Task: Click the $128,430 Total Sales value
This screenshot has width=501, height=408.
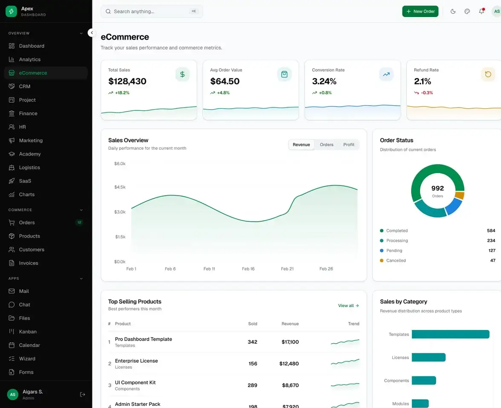Action: 127,81
